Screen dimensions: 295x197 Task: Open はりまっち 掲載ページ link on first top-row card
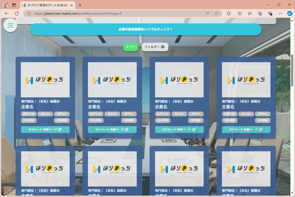pyautogui.click(x=45, y=129)
